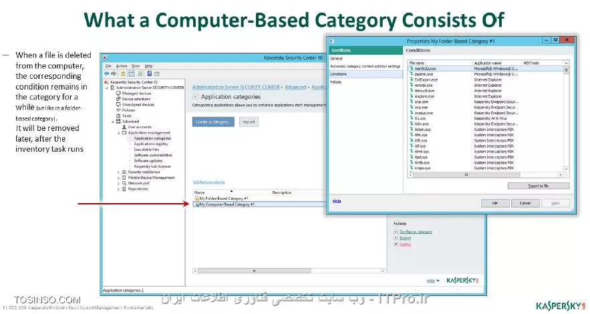590x314 pixels.
Task: Select the Conditions section
Action: (365, 74)
